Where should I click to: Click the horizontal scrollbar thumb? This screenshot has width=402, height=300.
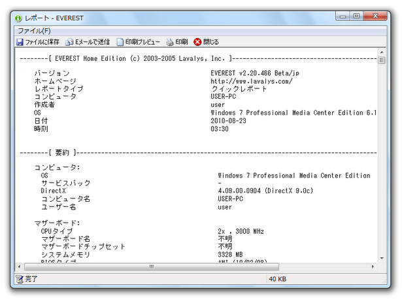coord(152,267)
